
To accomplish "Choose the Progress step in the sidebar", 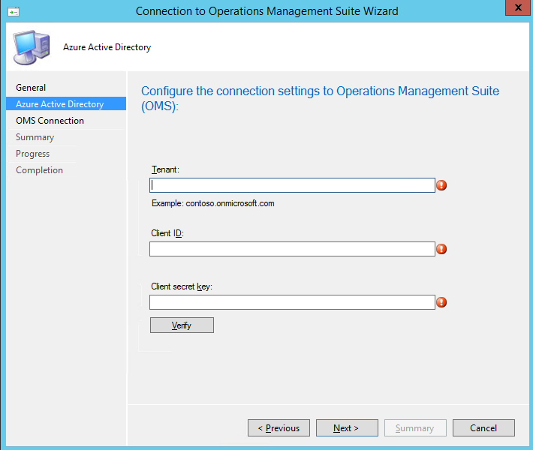I will [x=32, y=154].
